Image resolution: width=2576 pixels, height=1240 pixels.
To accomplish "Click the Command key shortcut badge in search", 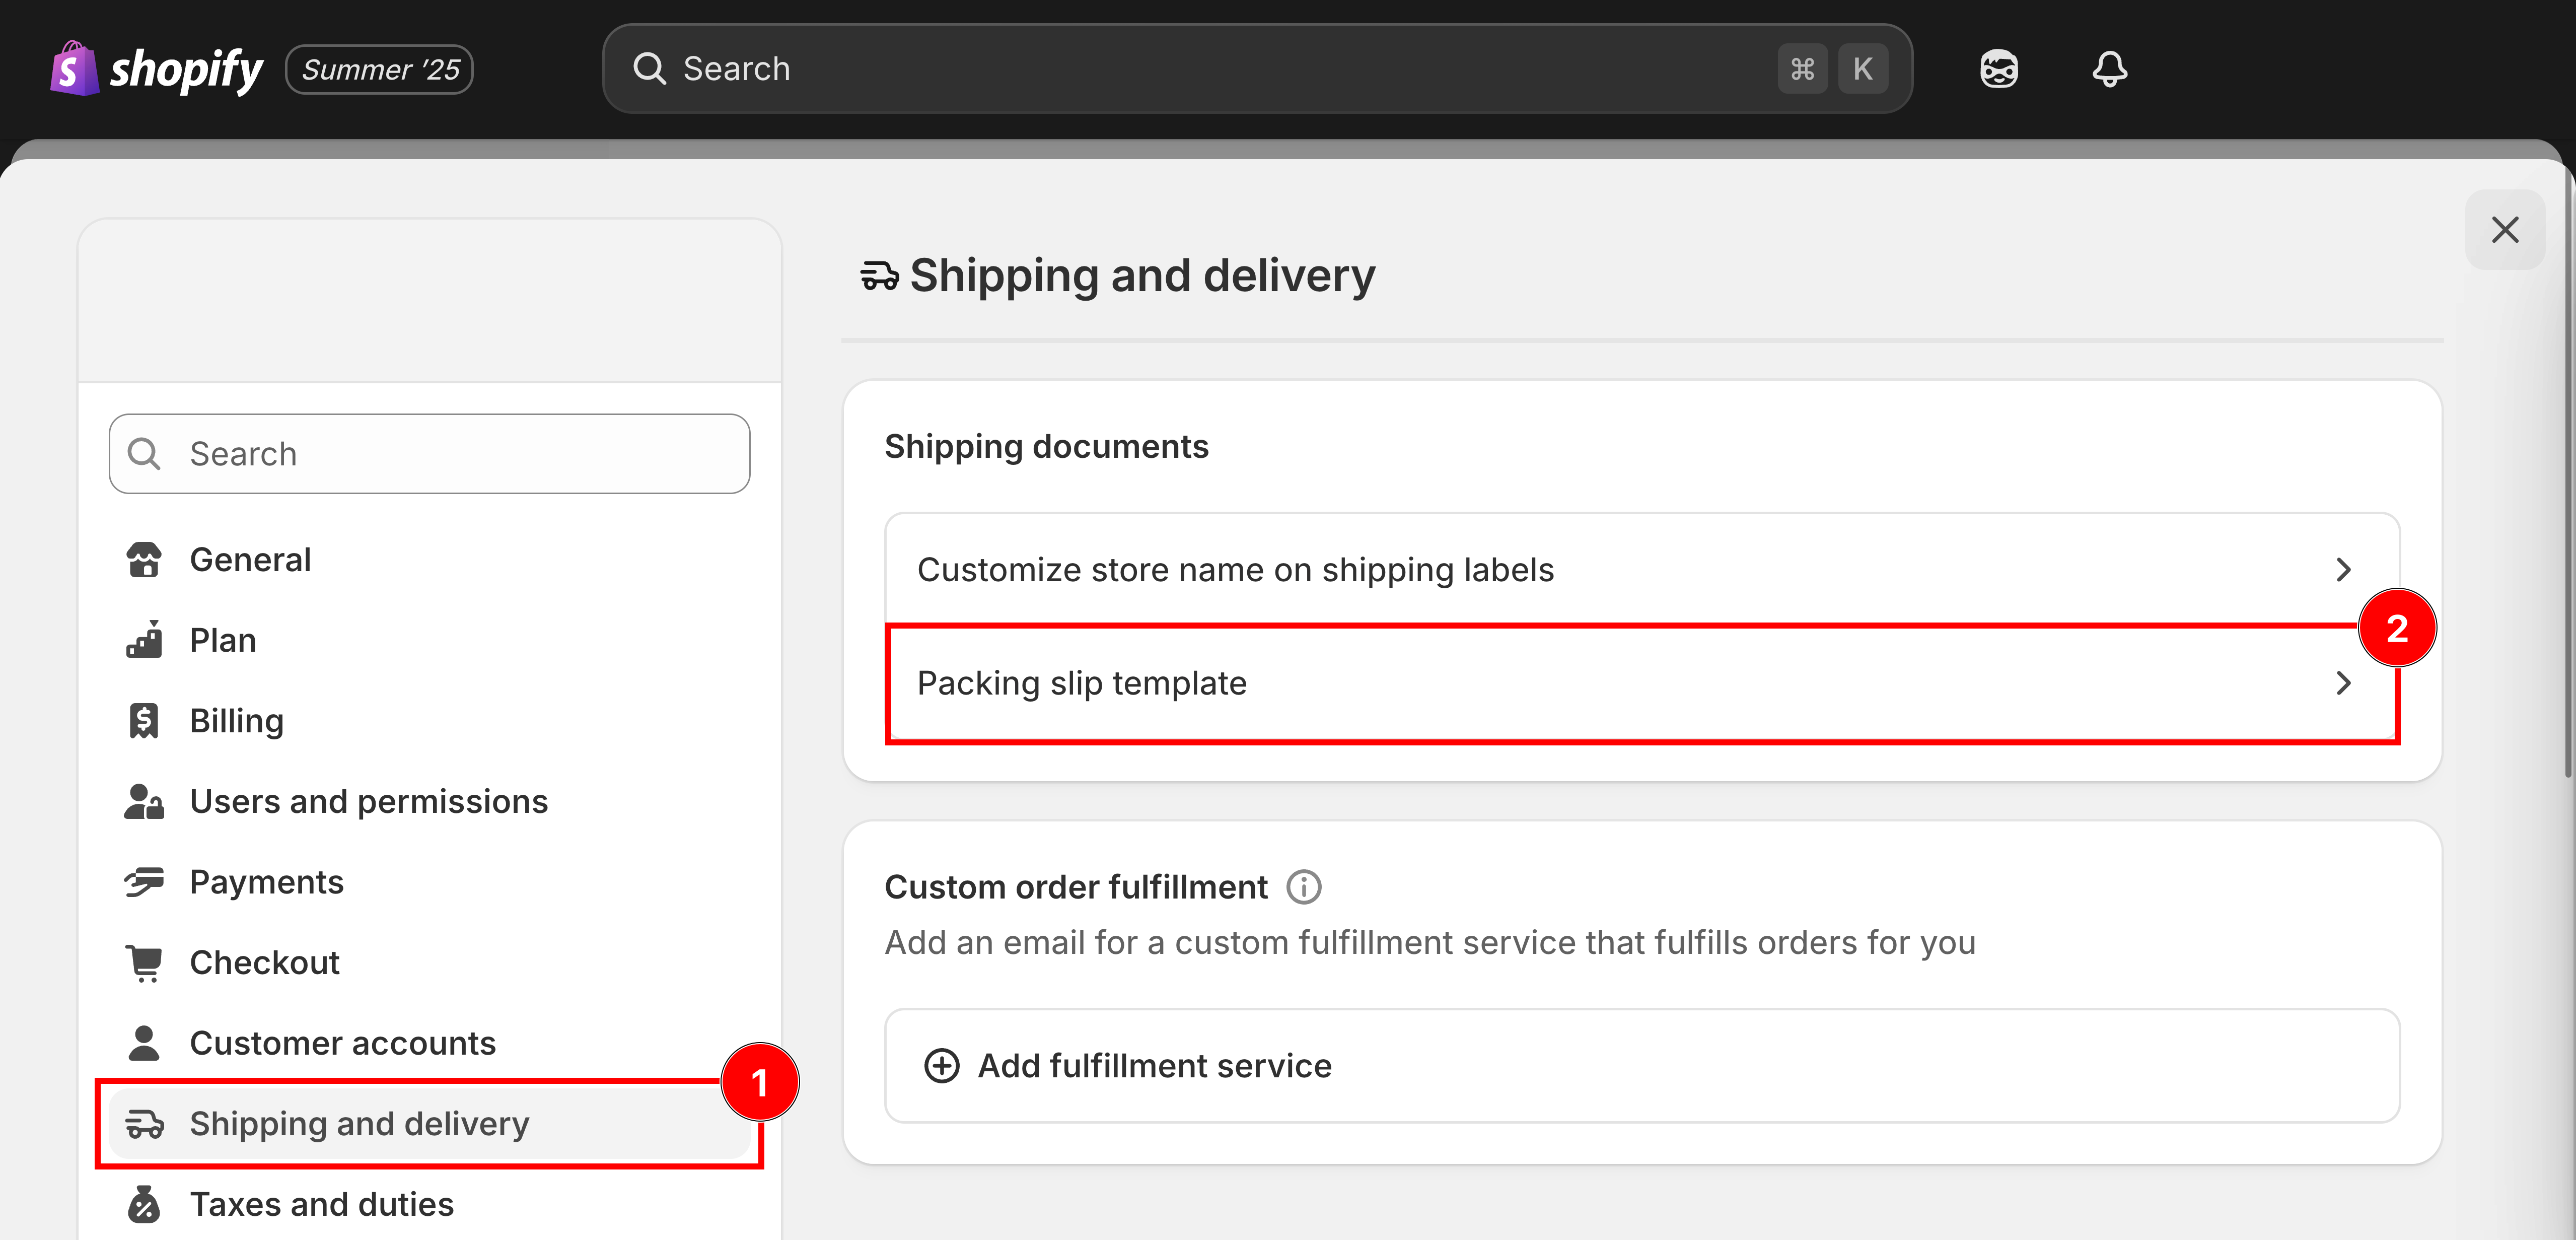I will (x=1802, y=69).
